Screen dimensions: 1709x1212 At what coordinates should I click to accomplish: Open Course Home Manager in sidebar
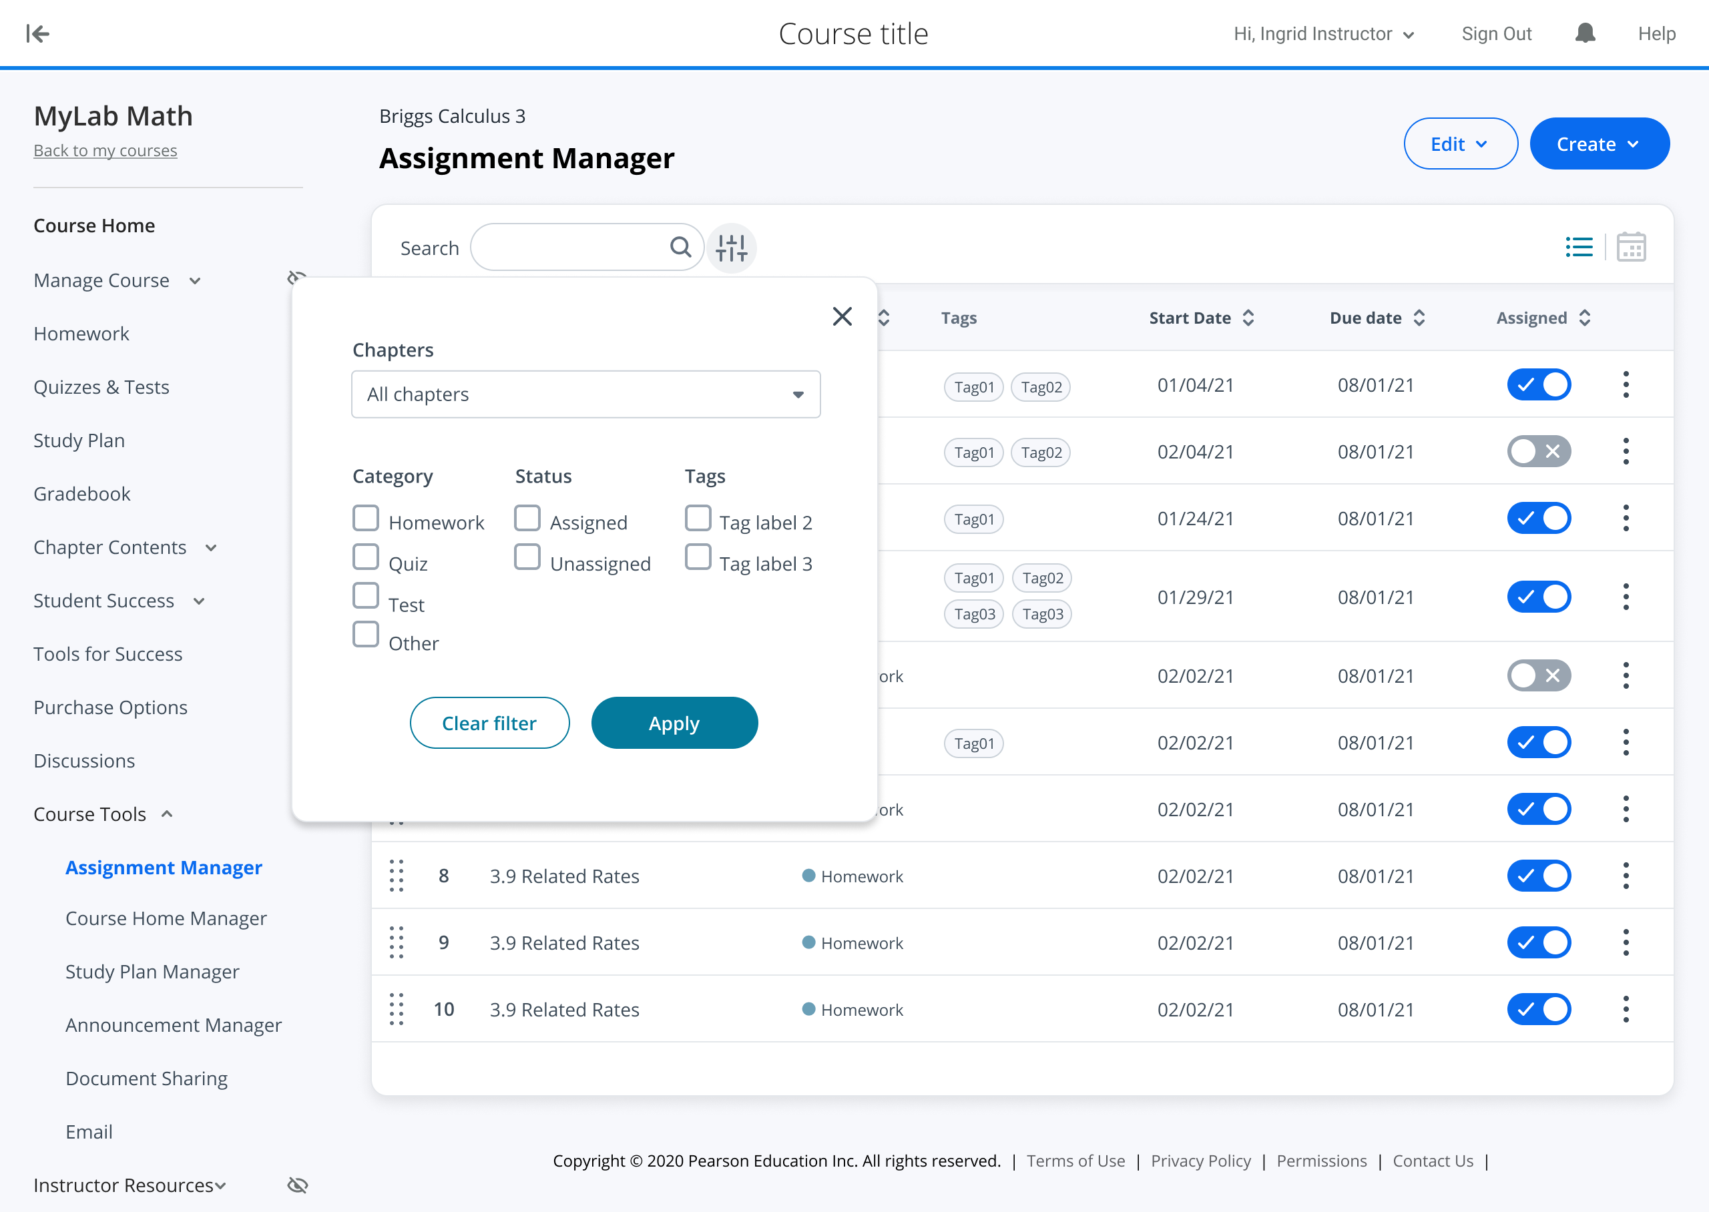click(x=166, y=918)
